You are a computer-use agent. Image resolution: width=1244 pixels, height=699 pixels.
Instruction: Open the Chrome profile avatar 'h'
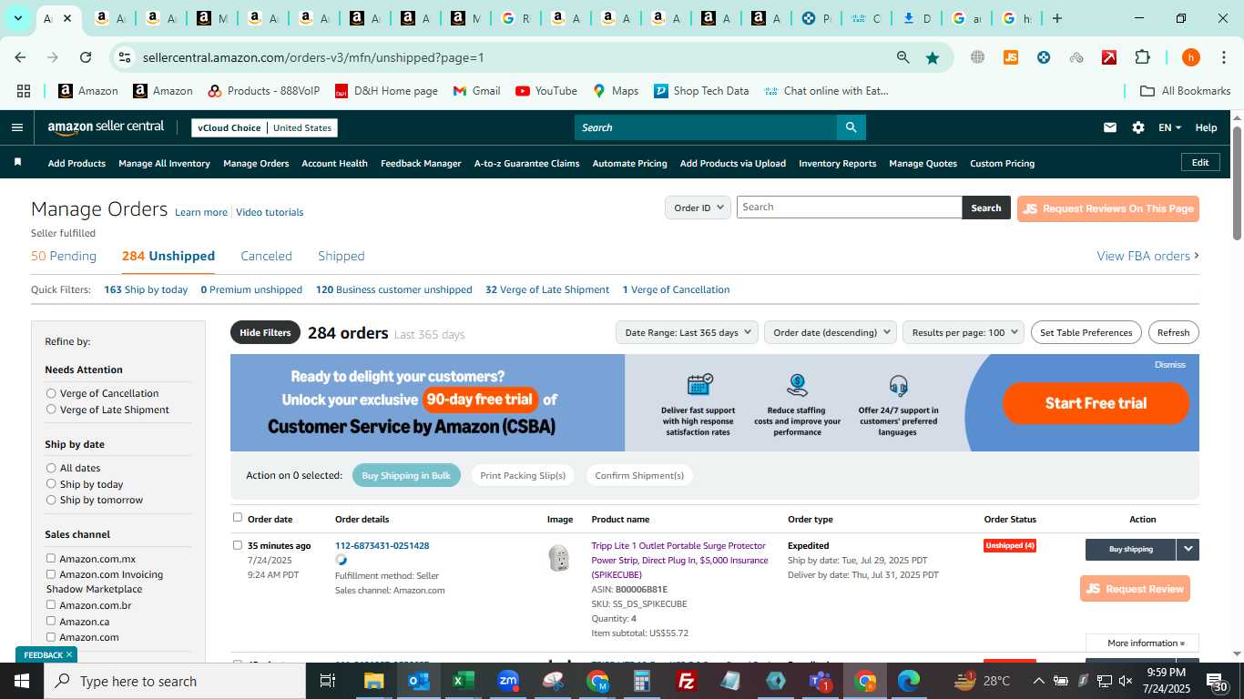coord(1190,57)
